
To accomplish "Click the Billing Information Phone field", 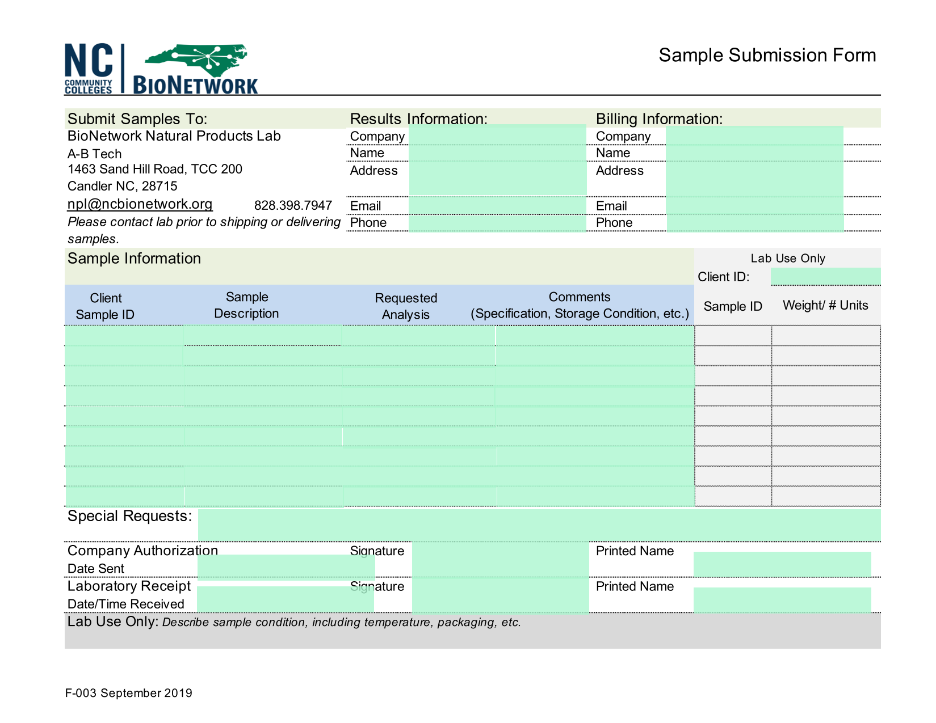I will (x=755, y=223).
